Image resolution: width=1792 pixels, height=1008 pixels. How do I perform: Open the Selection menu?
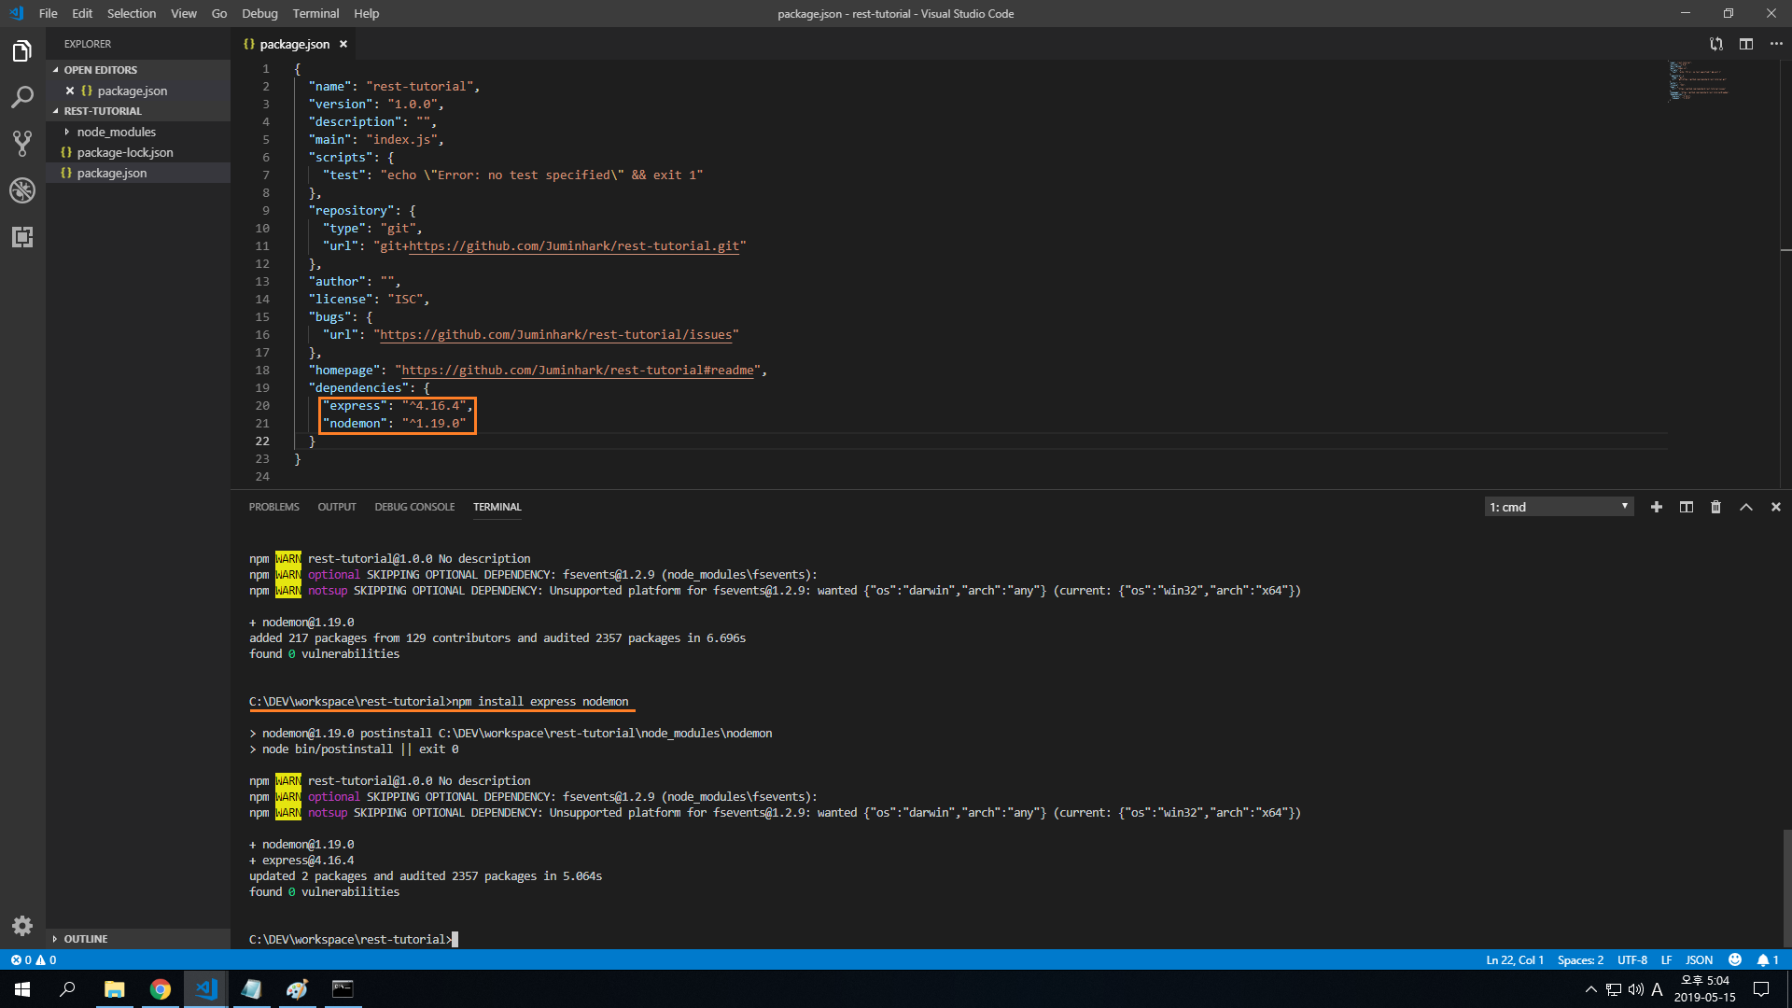(132, 13)
